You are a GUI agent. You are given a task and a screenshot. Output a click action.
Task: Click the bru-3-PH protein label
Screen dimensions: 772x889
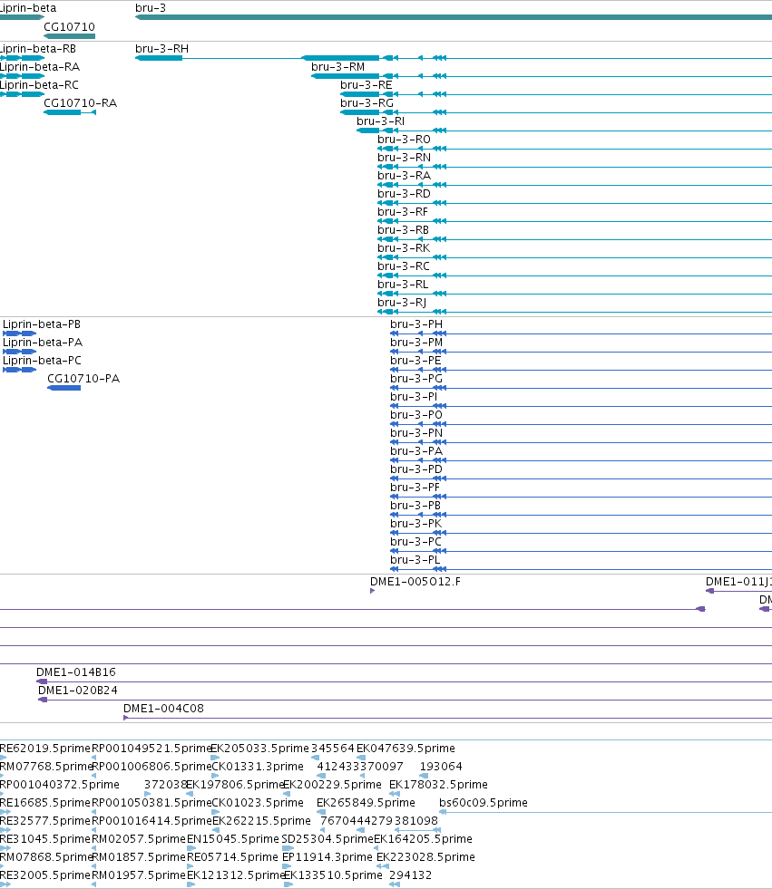(x=416, y=324)
